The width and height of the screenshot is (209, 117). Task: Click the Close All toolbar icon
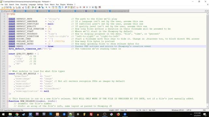[16, 7]
